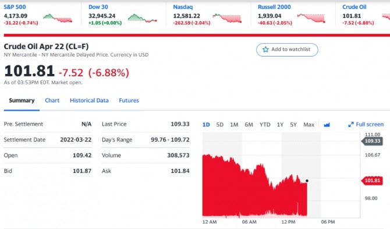The image size is (390, 229).
Task: Click the Nasdaq mini sparkline chart
Action: 227,18
